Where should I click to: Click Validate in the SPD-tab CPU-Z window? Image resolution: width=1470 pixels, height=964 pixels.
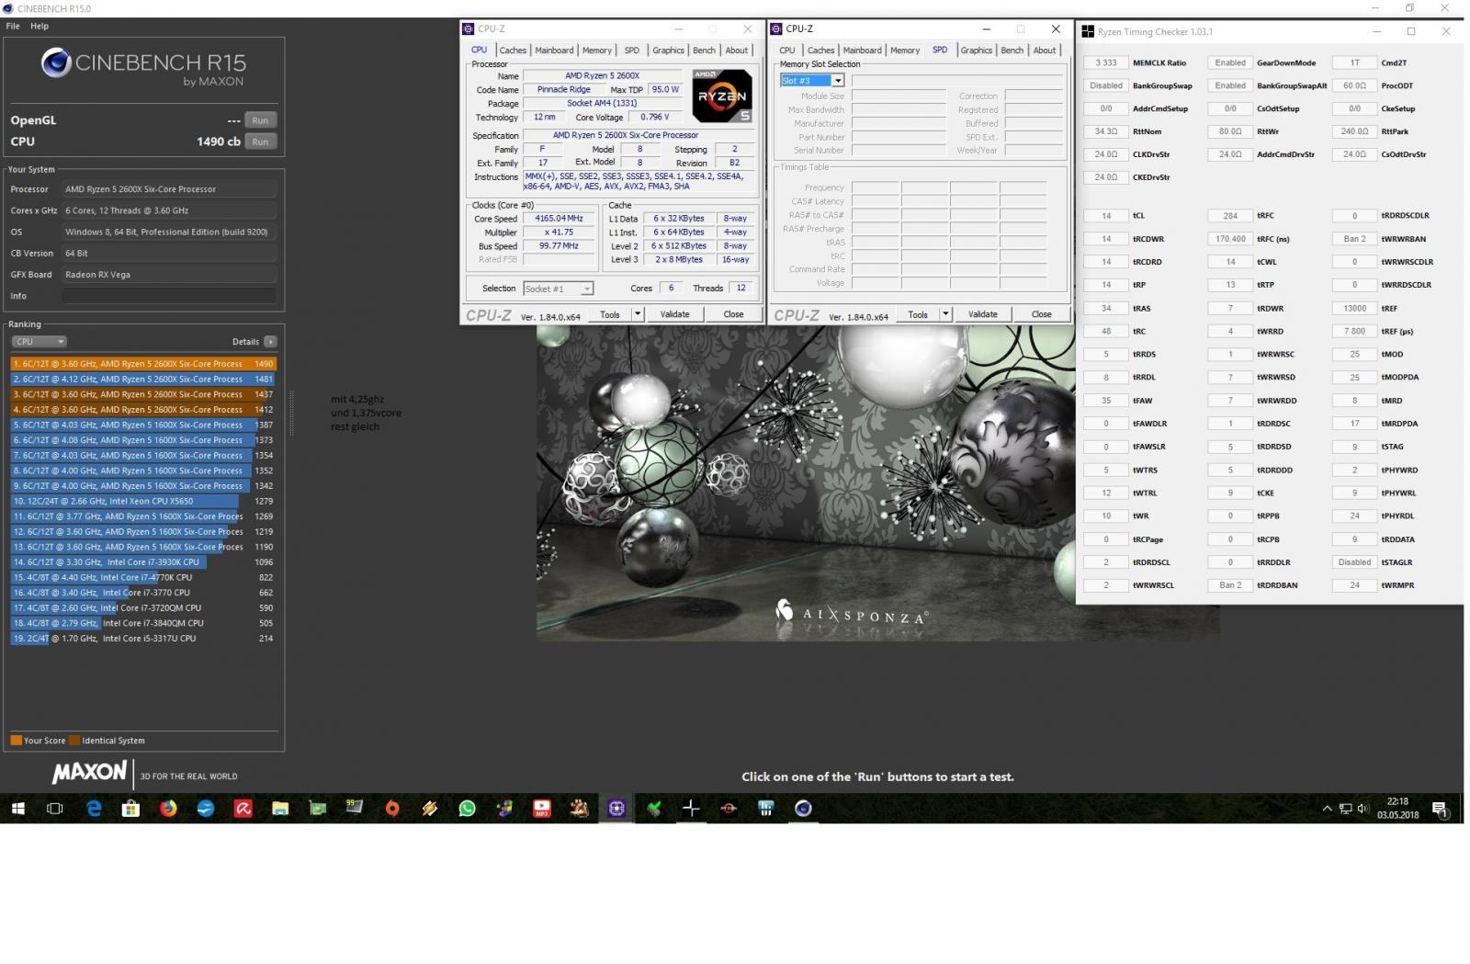982,314
